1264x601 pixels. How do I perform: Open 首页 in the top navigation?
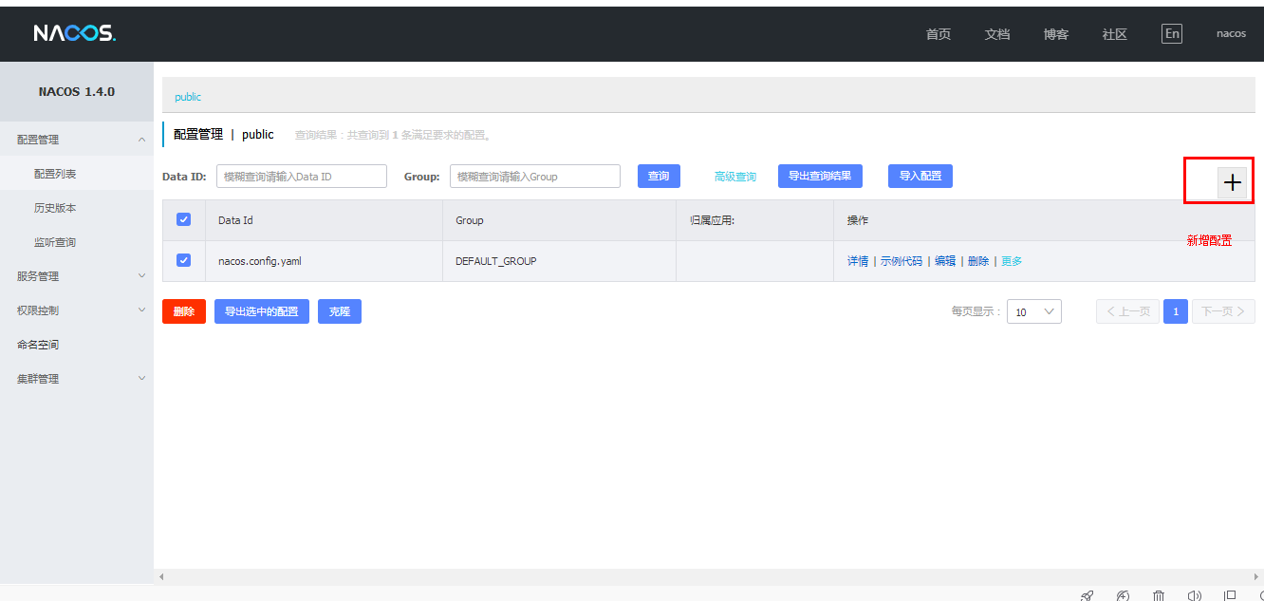[x=939, y=34]
